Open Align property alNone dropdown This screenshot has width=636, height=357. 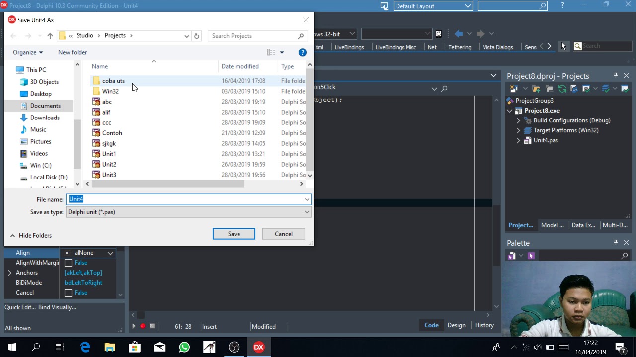coord(111,253)
